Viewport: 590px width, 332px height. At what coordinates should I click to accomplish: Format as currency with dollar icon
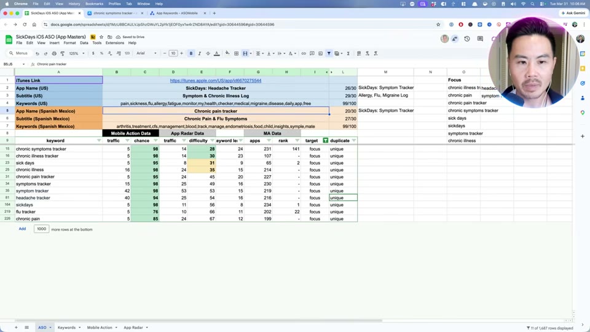93,53
